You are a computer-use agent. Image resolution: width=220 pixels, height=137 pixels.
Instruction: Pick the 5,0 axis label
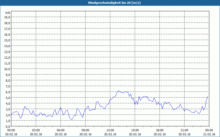8,98
